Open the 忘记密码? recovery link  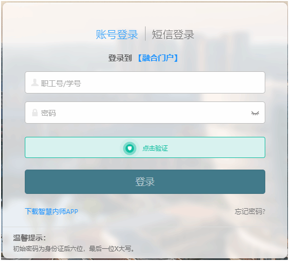tap(250, 211)
